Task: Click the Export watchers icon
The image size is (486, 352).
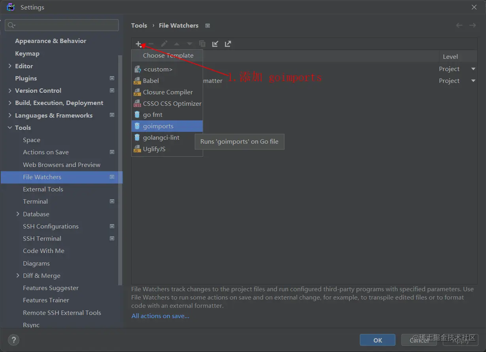Action: 228,44
